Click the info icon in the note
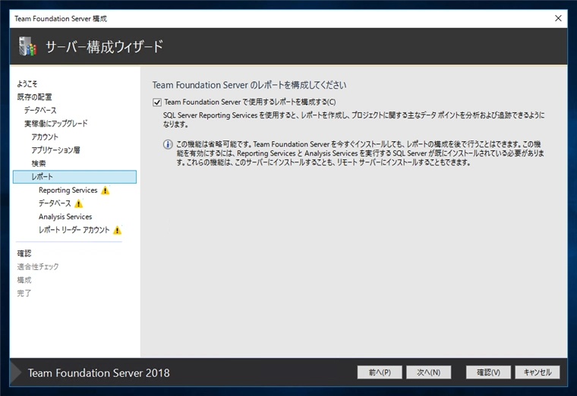This screenshot has width=577, height=396. (168, 144)
